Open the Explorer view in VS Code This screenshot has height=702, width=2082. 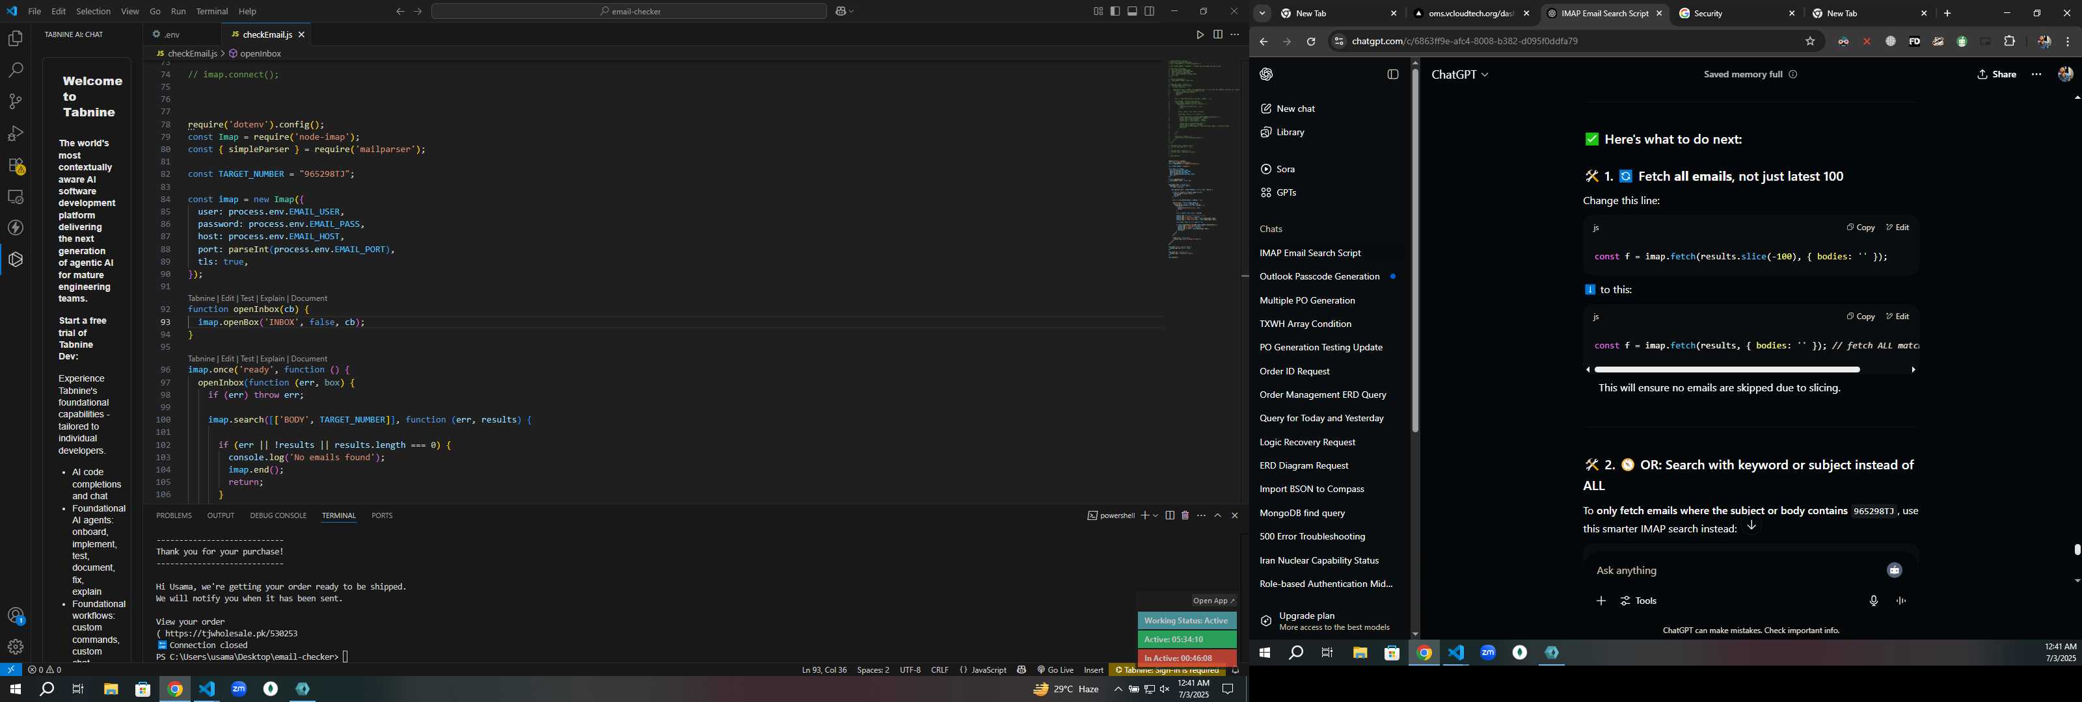click(x=16, y=39)
